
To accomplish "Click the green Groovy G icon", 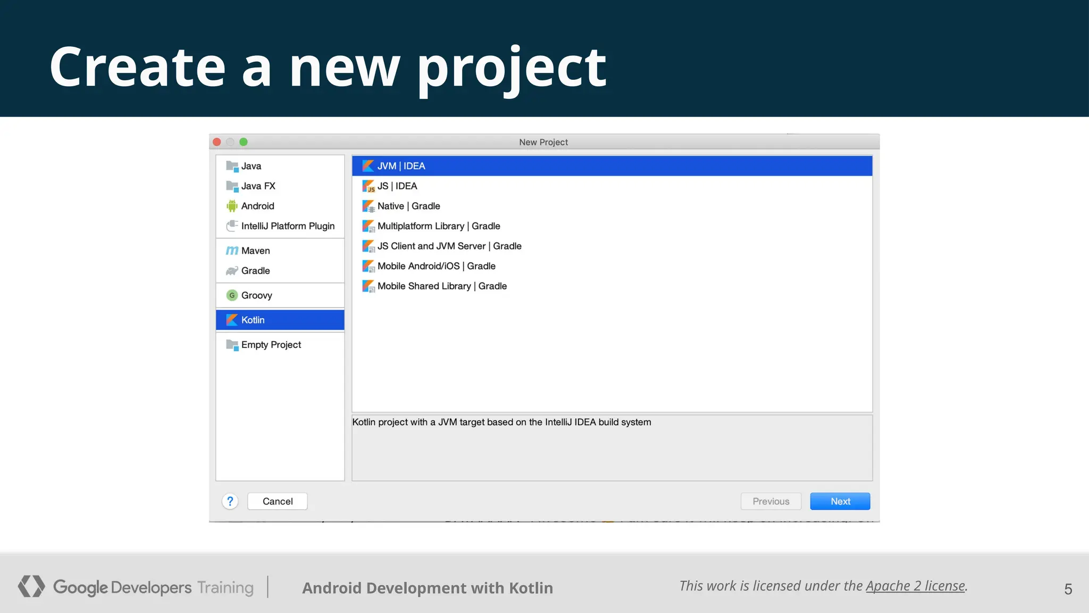I will (232, 295).
